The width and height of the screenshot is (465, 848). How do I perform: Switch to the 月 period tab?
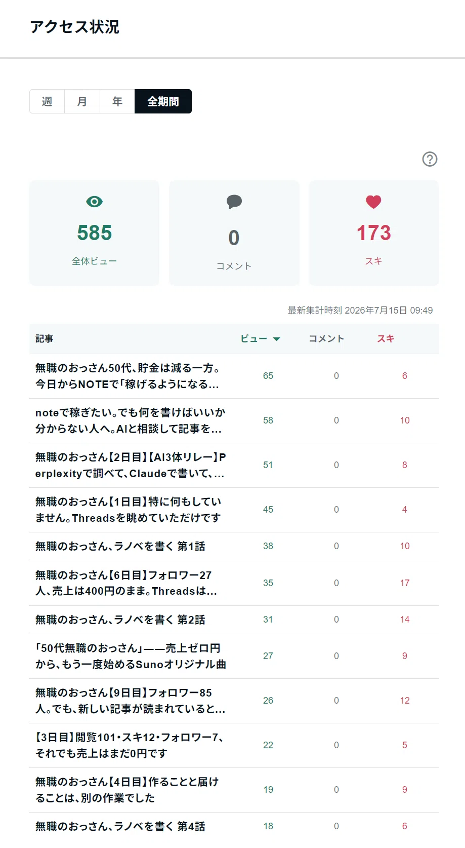(82, 101)
